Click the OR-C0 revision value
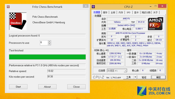Viewport: 175px width, 99px height. pyautogui.click(x=159, y=40)
